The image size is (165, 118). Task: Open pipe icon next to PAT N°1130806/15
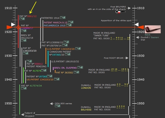(66, 42)
